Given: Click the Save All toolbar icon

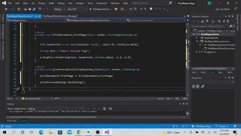Looking at the screenshot, I should coord(34,9).
